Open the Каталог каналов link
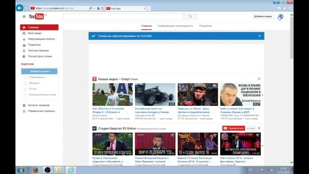This screenshot has width=309, height=174. pos(39,105)
